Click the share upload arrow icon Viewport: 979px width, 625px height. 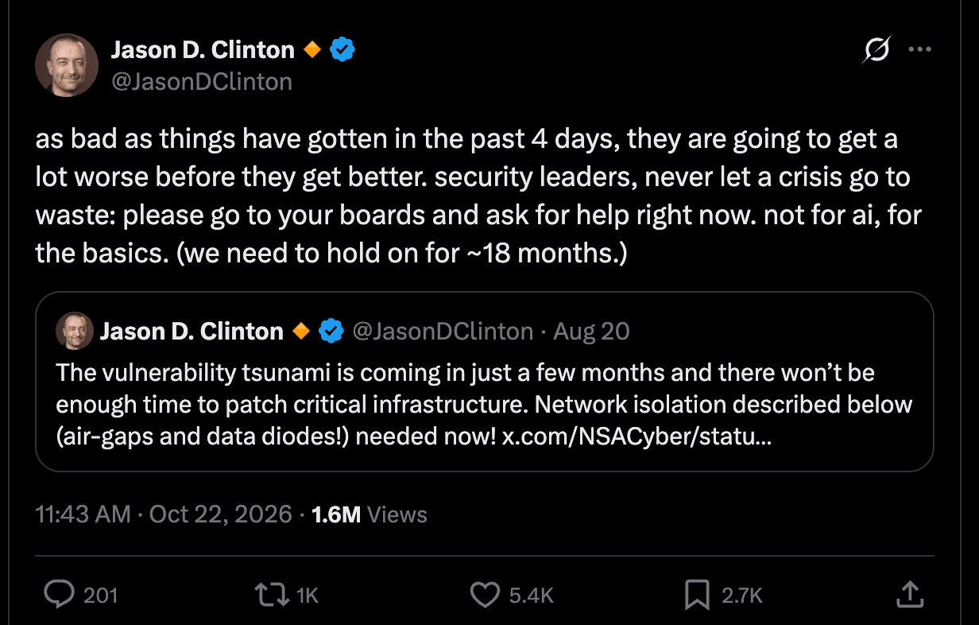click(910, 593)
